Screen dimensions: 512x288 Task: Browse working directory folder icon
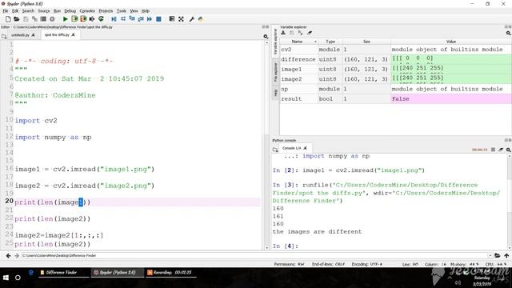pos(498,255)
